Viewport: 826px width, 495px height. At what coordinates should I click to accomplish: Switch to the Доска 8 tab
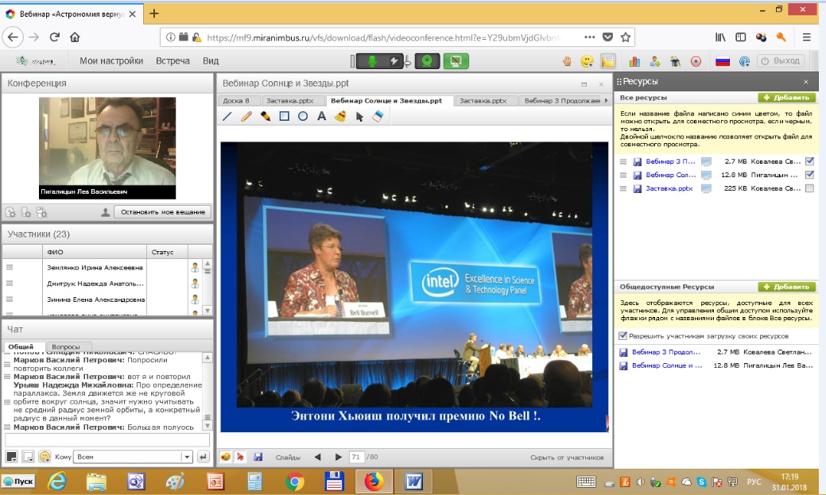[x=236, y=101]
